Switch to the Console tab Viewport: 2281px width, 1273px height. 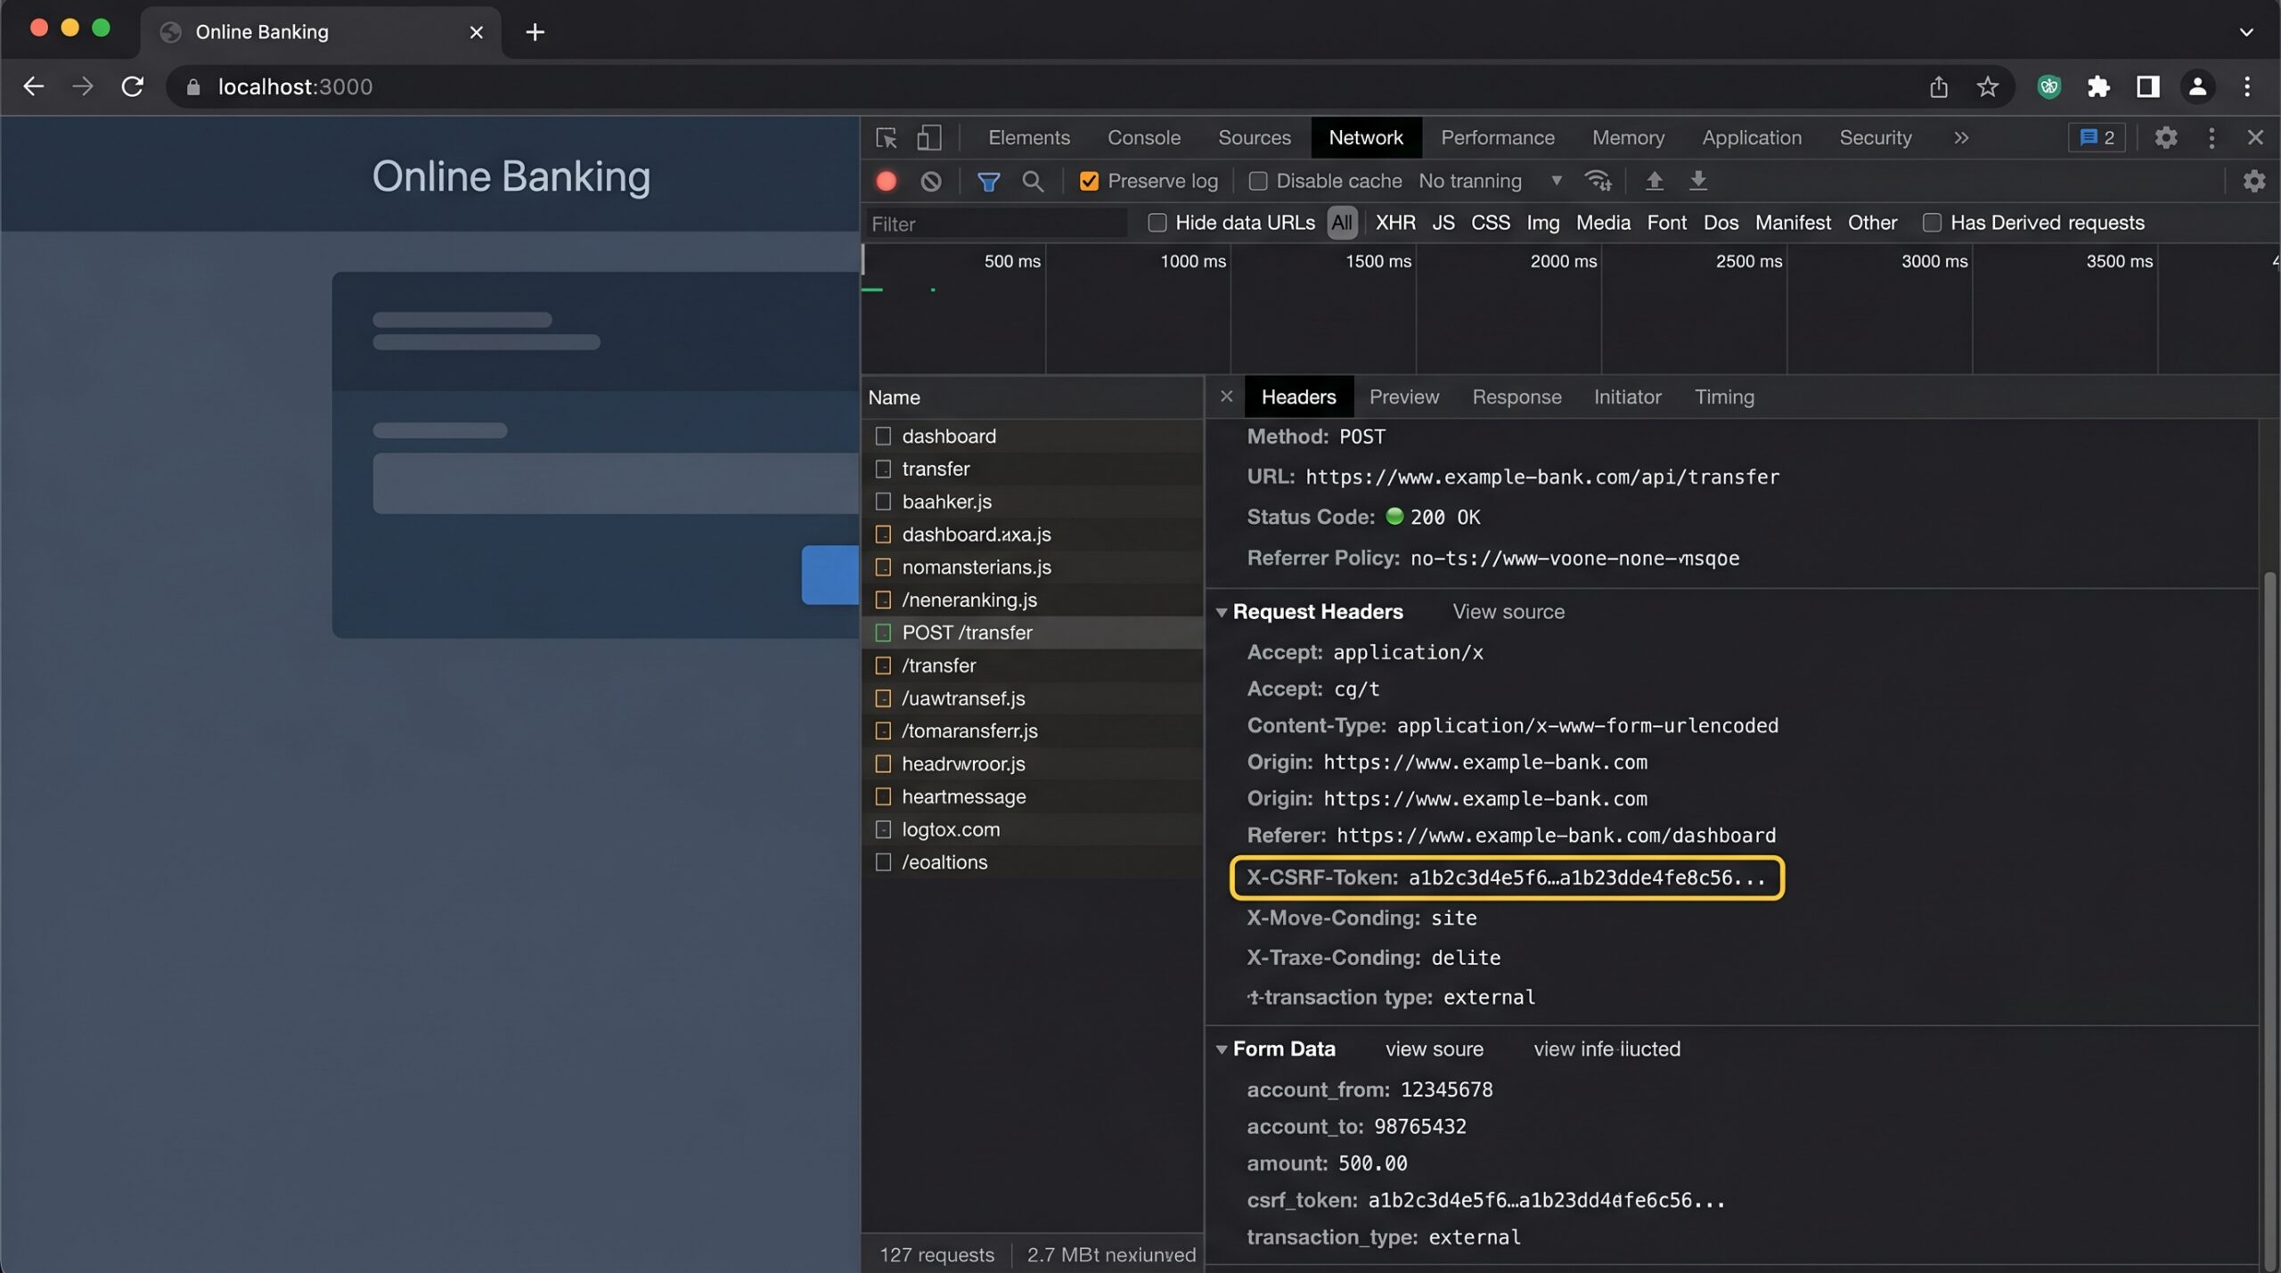pos(1144,137)
